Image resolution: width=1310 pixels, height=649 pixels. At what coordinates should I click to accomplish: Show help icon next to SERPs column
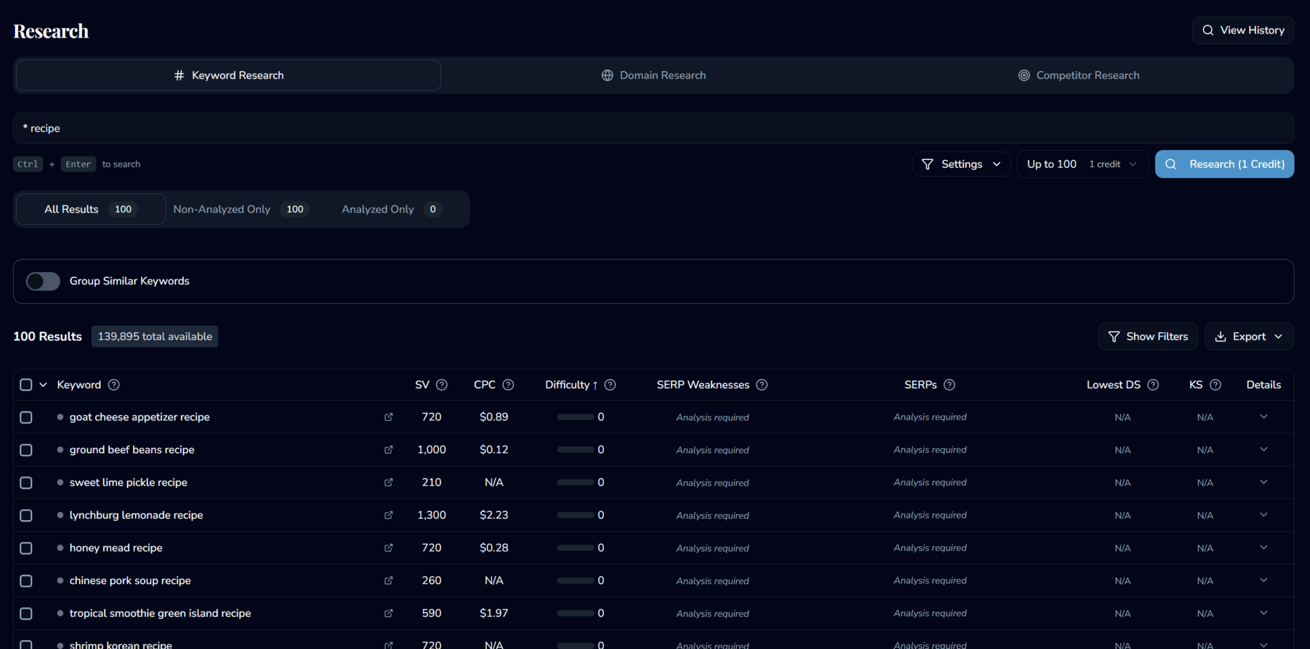[x=949, y=384]
